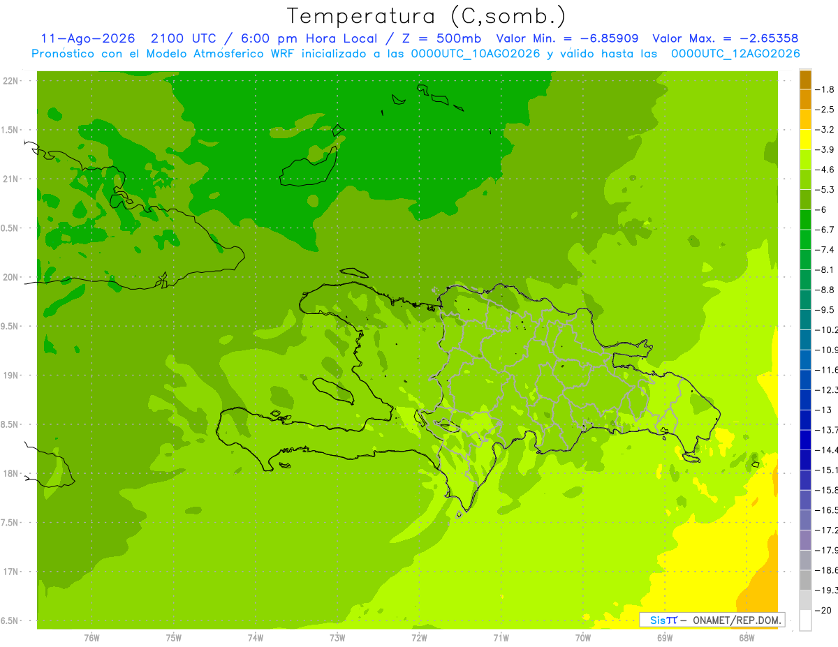
Task: Click the '-1.8' legend value
Action: [x=825, y=89]
